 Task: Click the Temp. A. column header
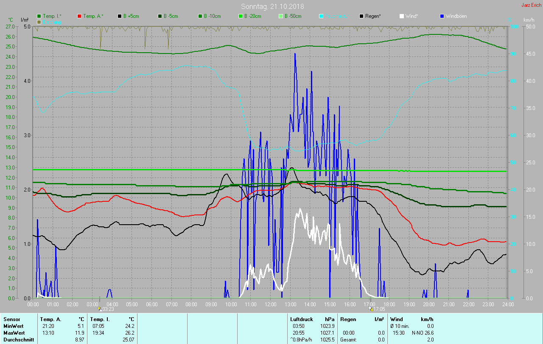pyautogui.click(x=50, y=319)
